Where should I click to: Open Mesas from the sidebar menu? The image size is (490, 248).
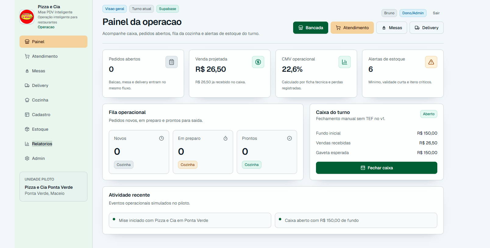pyautogui.click(x=53, y=71)
